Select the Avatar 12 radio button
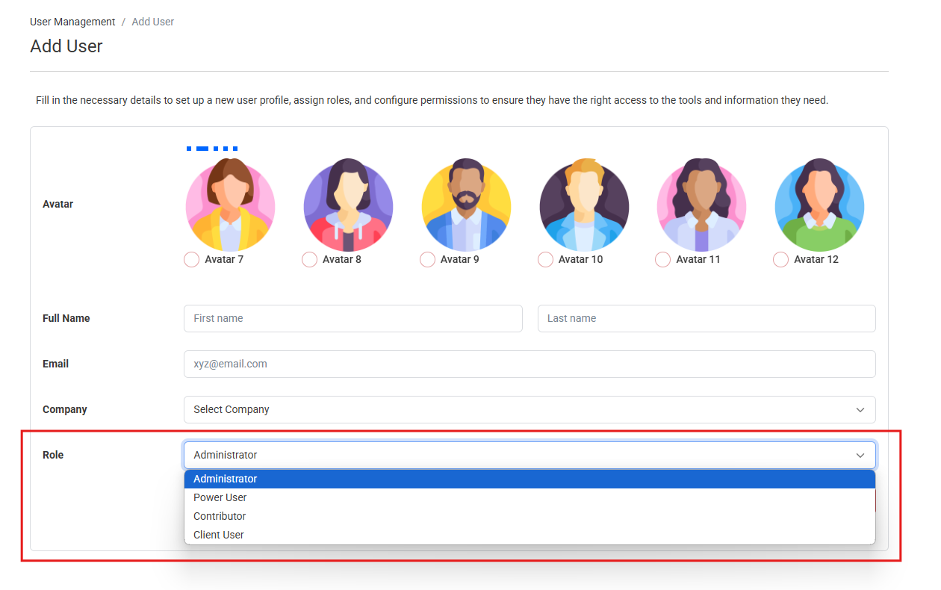The width and height of the screenshot is (941, 590). 780,259
